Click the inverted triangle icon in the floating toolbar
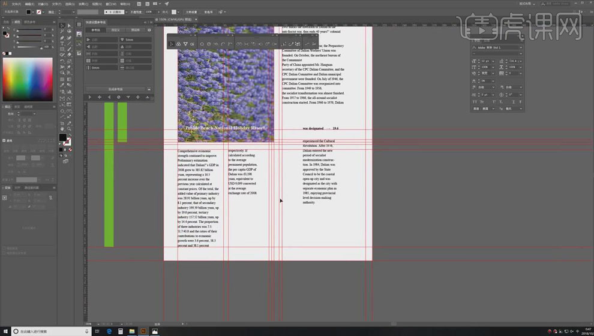This screenshot has height=336, width=594. tap(185, 44)
